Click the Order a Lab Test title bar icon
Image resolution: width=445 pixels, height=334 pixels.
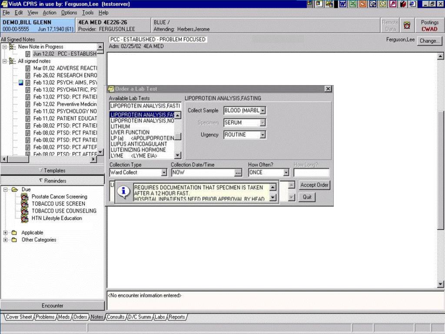click(111, 89)
